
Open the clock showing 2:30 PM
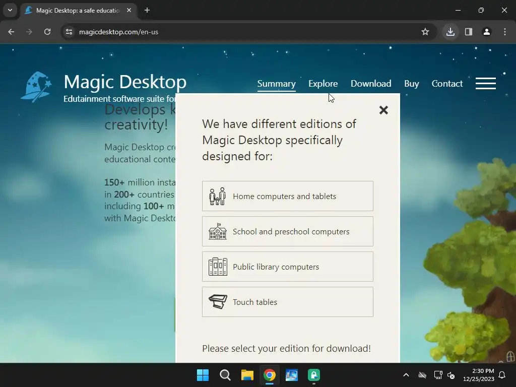479,375
